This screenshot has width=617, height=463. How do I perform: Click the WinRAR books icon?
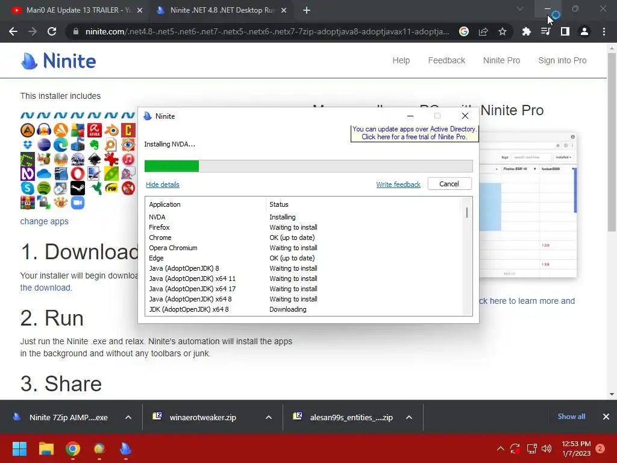(x=28, y=203)
